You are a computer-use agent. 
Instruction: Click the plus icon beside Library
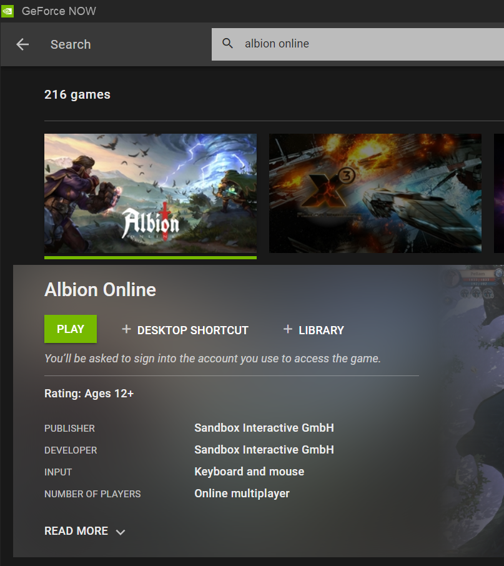click(287, 329)
